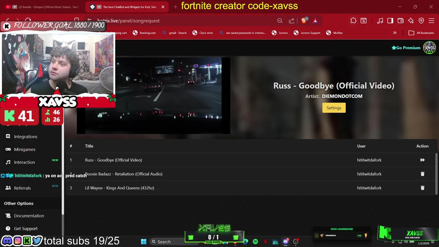Open Integrations in sidebar
Screen dimensions: 439x247
tap(26, 137)
